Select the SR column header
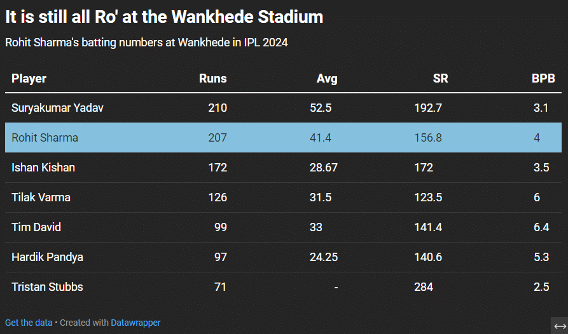The image size is (568, 334). pyautogui.click(x=440, y=79)
